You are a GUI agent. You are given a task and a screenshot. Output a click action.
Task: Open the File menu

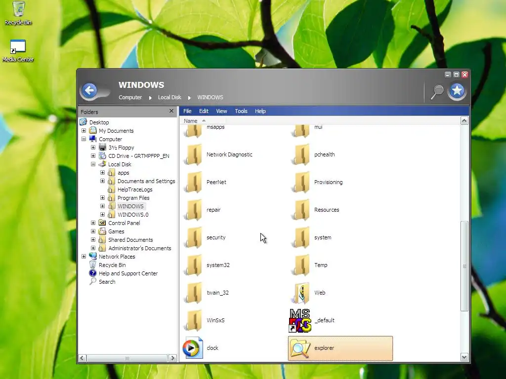tap(187, 111)
